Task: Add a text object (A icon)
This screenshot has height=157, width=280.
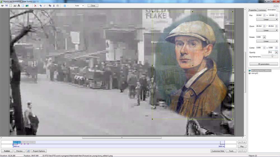Action: pos(19,6)
